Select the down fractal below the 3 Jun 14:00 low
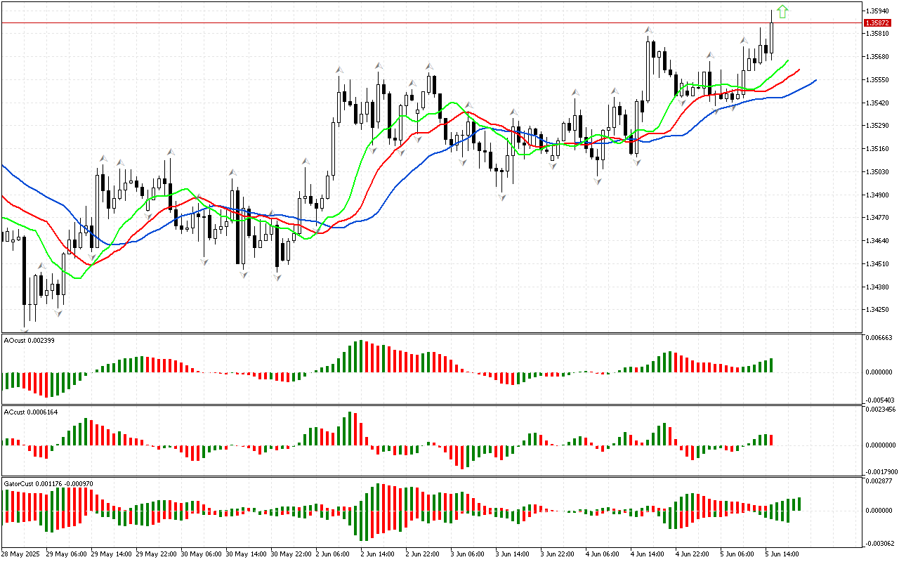 (x=502, y=198)
